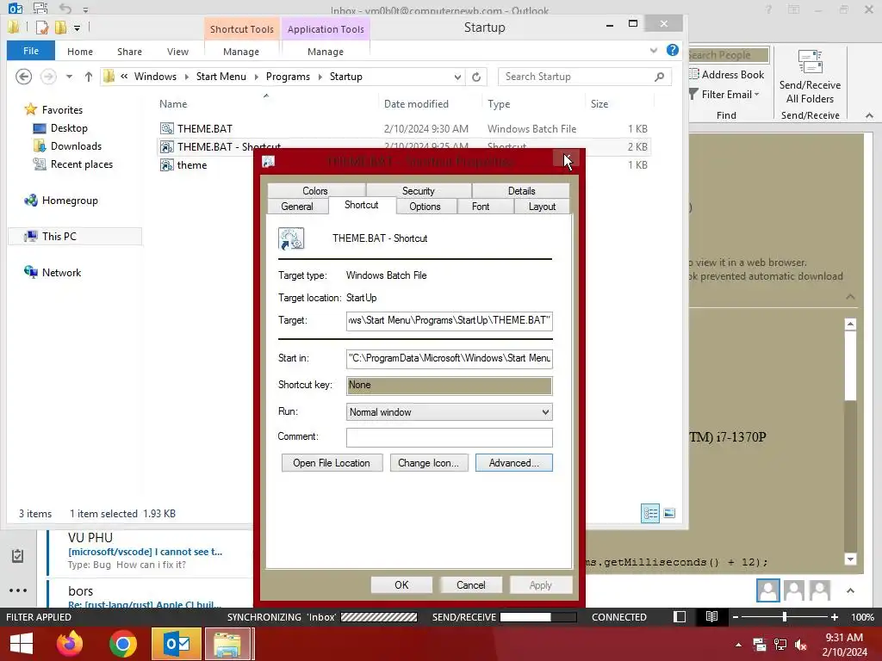The width and height of the screenshot is (882, 661).
Task: Open the Run window mode dropdown
Action: 450,412
